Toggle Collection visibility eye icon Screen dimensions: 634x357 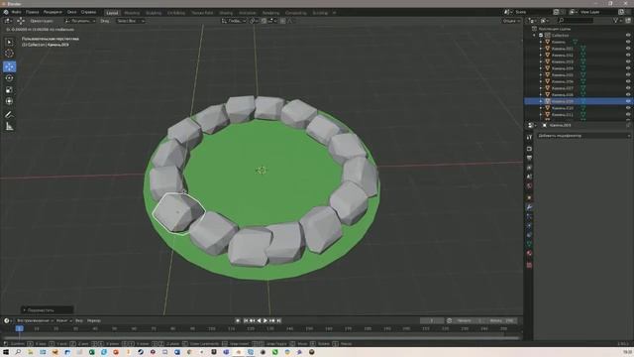tap(628, 36)
